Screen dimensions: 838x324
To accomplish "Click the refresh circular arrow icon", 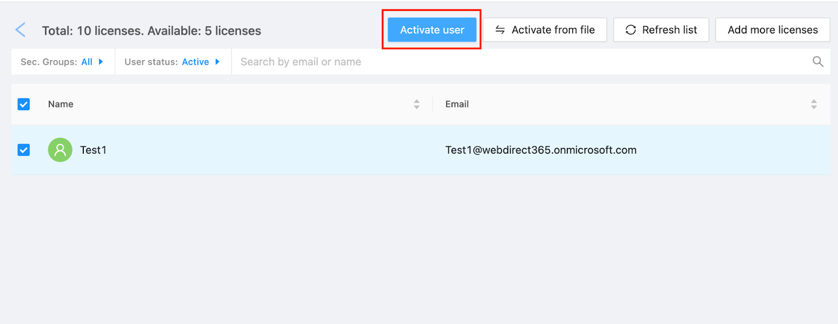I will pyautogui.click(x=631, y=30).
